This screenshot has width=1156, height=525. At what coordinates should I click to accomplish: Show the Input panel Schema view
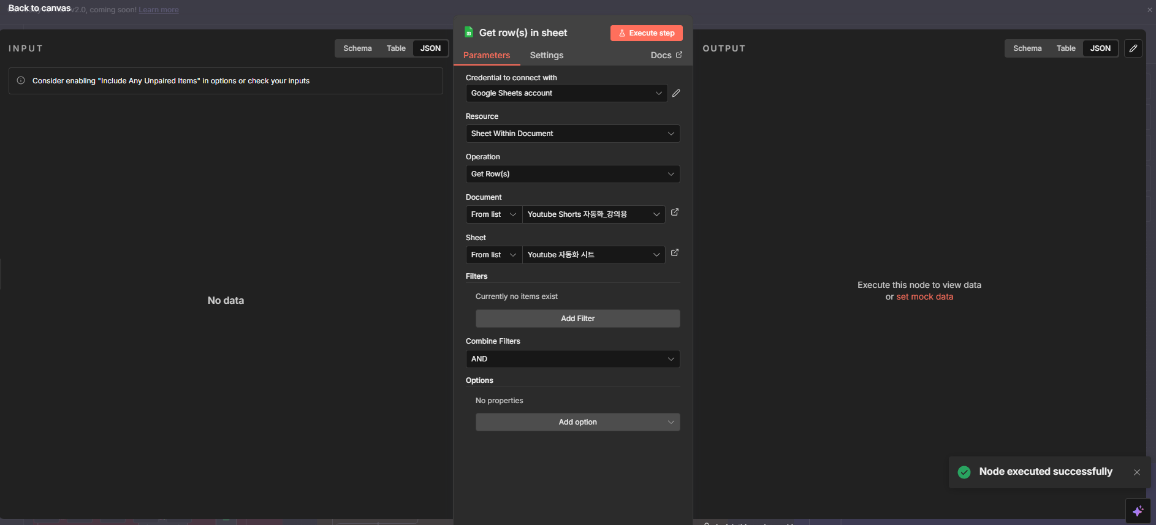pos(357,48)
